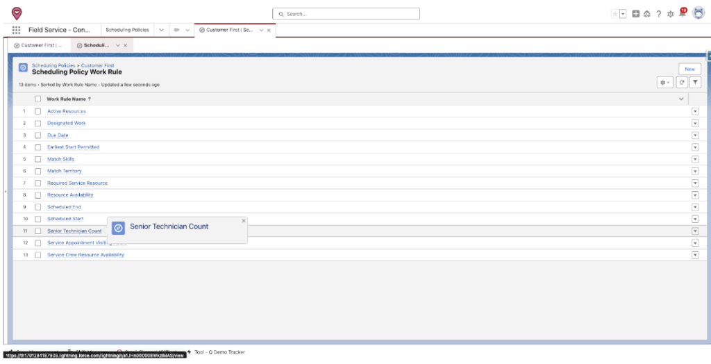This screenshot has width=711, height=364.
Task: Open list view controls gear button
Action: (x=664, y=83)
